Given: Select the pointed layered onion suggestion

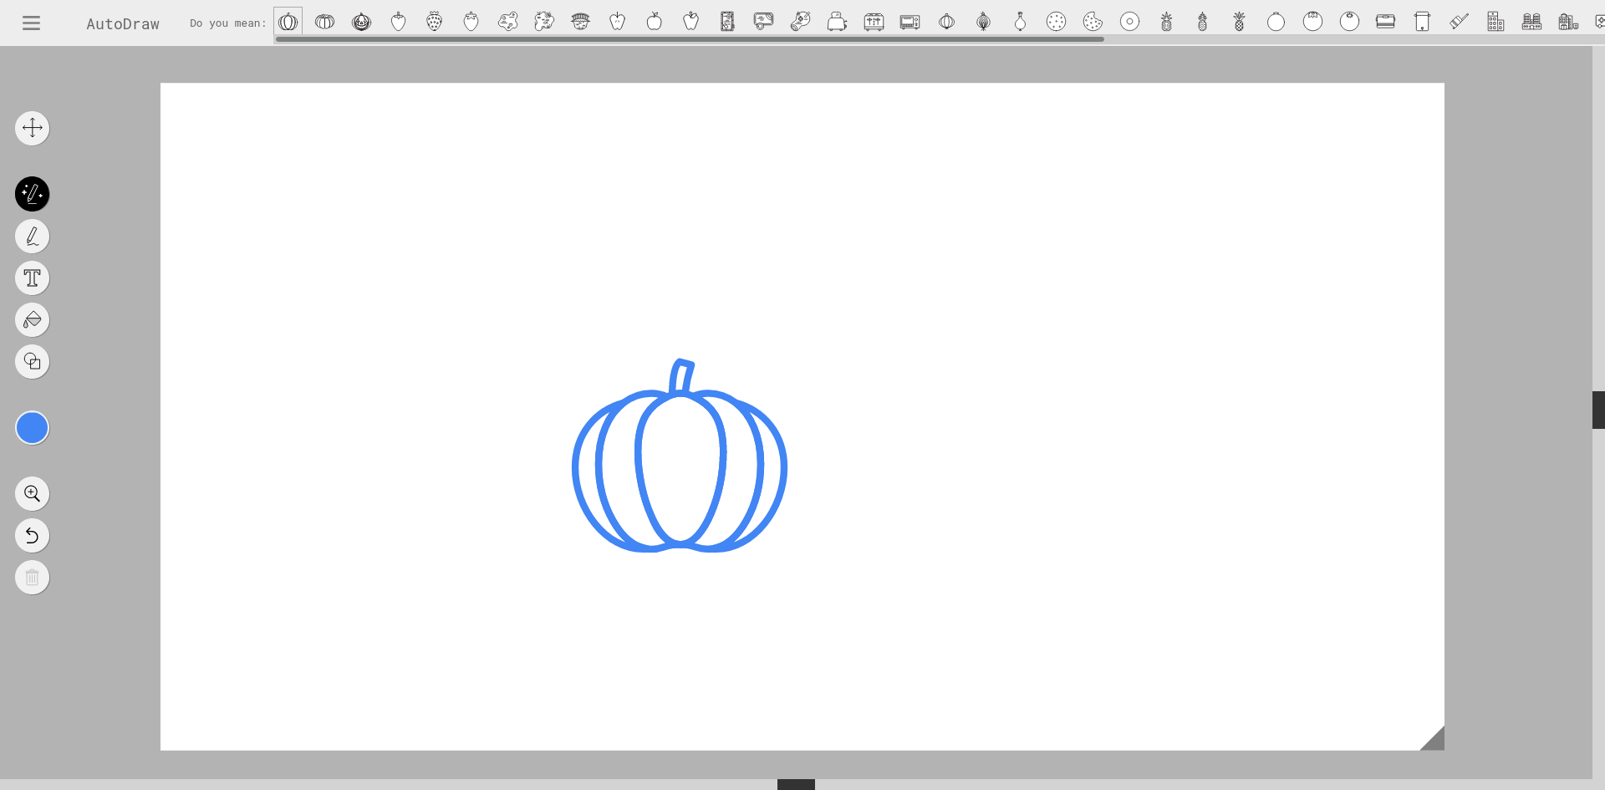Looking at the screenshot, I should pos(983,22).
